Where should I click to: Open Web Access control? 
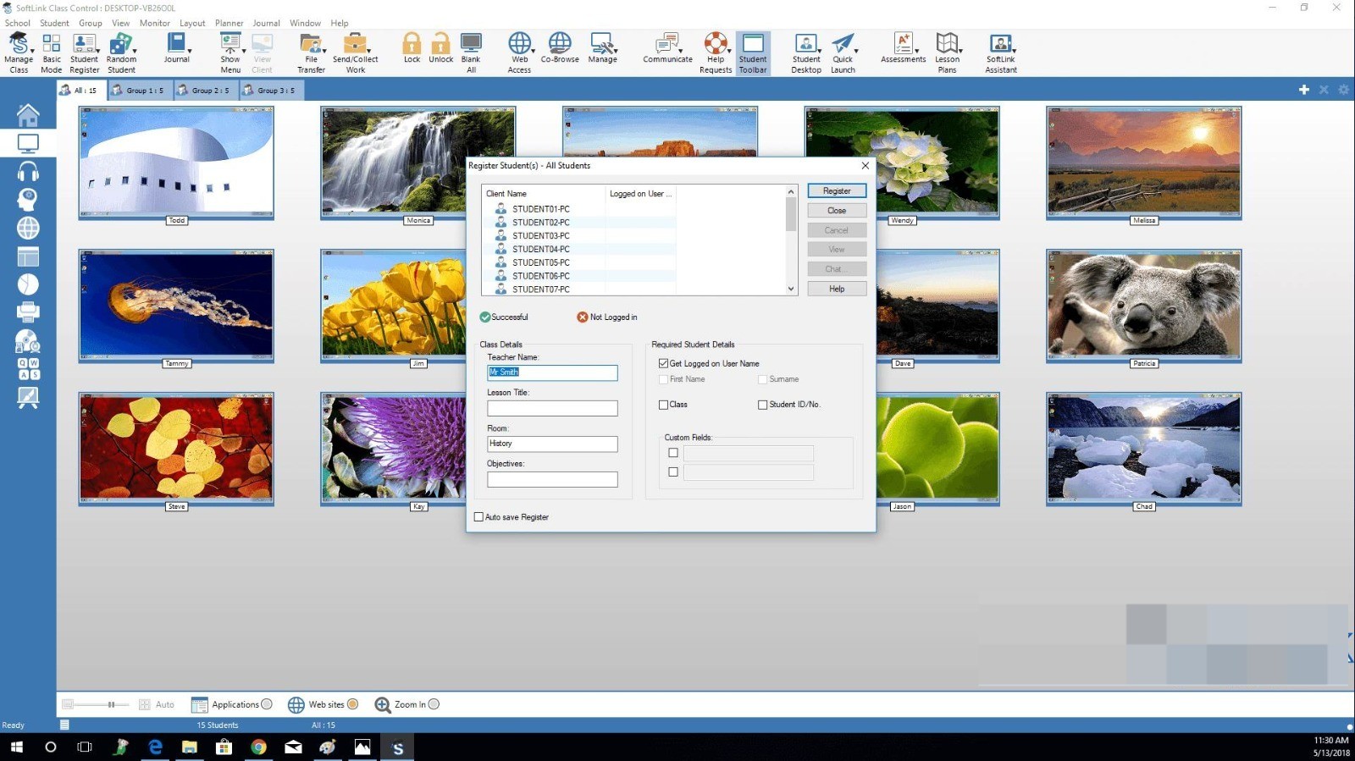(x=519, y=52)
